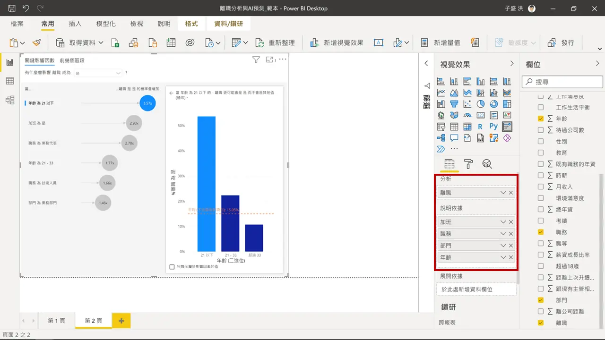Select the scatter chart visual icon
This screenshot has height=340, width=605.
tap(467, 104)
